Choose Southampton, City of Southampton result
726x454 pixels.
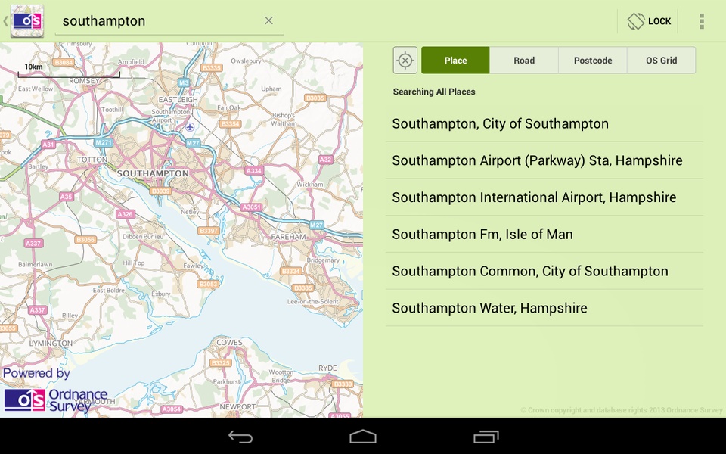544,123
